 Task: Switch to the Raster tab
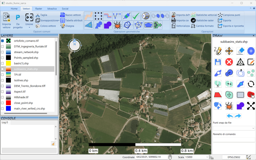[x=39, y=9]
